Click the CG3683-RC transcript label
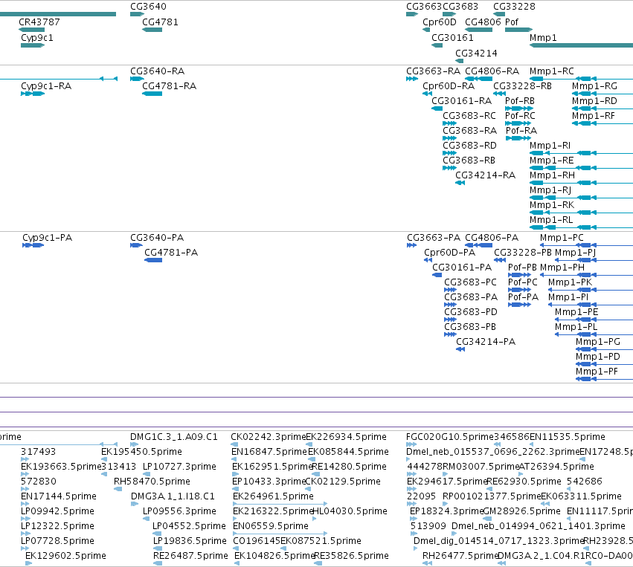 pos(469,116)
